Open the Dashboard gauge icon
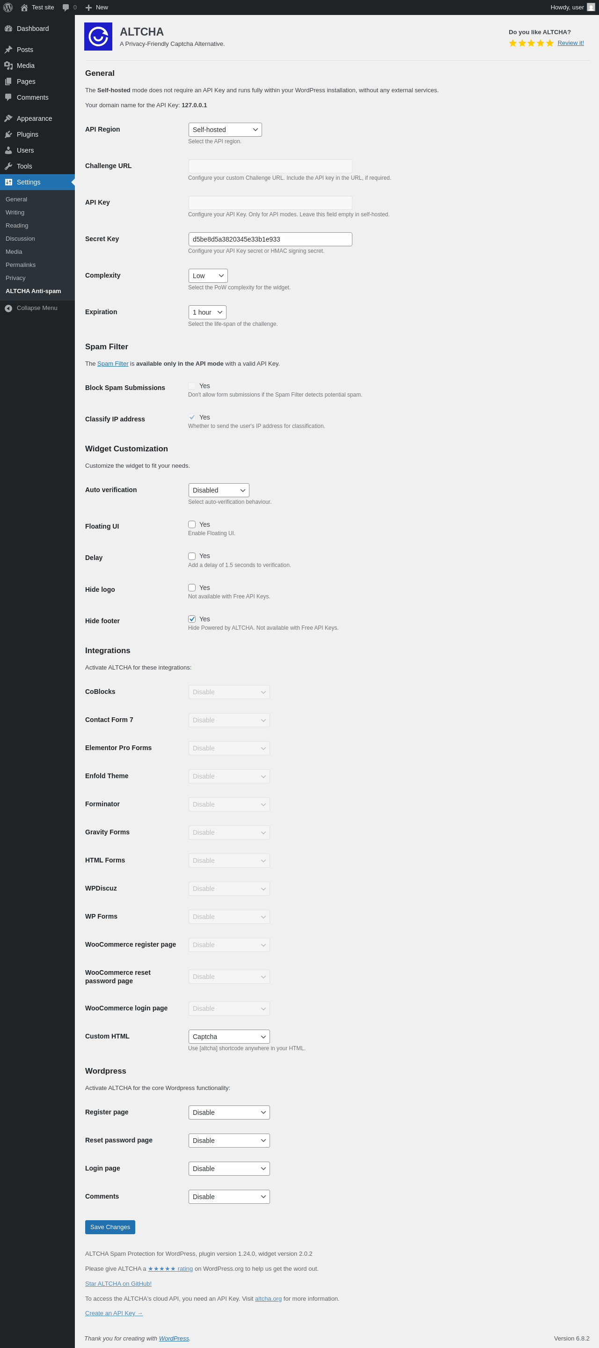 (8, 29)
